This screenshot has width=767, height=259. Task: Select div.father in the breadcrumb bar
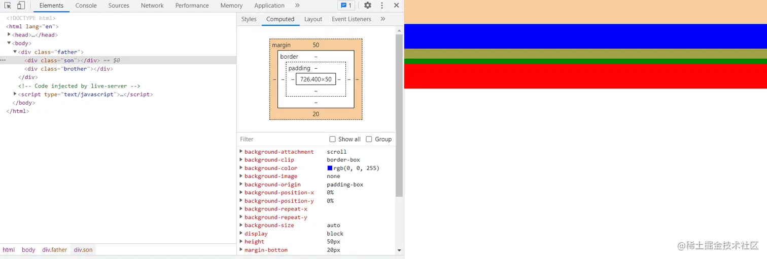[55, 250]
